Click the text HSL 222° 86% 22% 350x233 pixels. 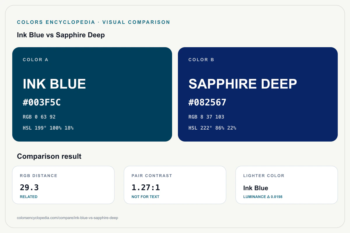[212, 128]
